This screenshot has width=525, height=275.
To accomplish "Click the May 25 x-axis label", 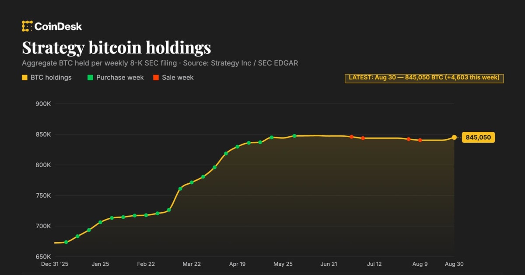I will tap(283, 264).
